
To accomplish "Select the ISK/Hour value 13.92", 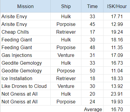I will (117, 86).
